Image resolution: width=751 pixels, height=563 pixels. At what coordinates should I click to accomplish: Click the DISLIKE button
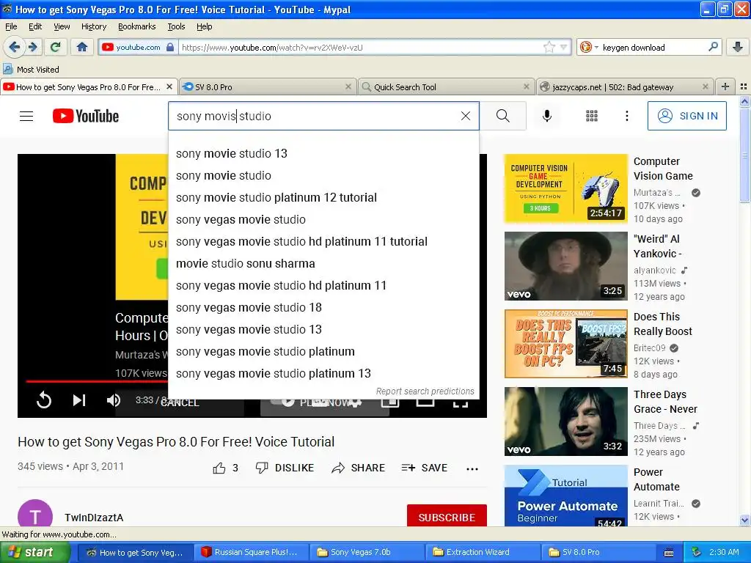[x=285, y=468]
